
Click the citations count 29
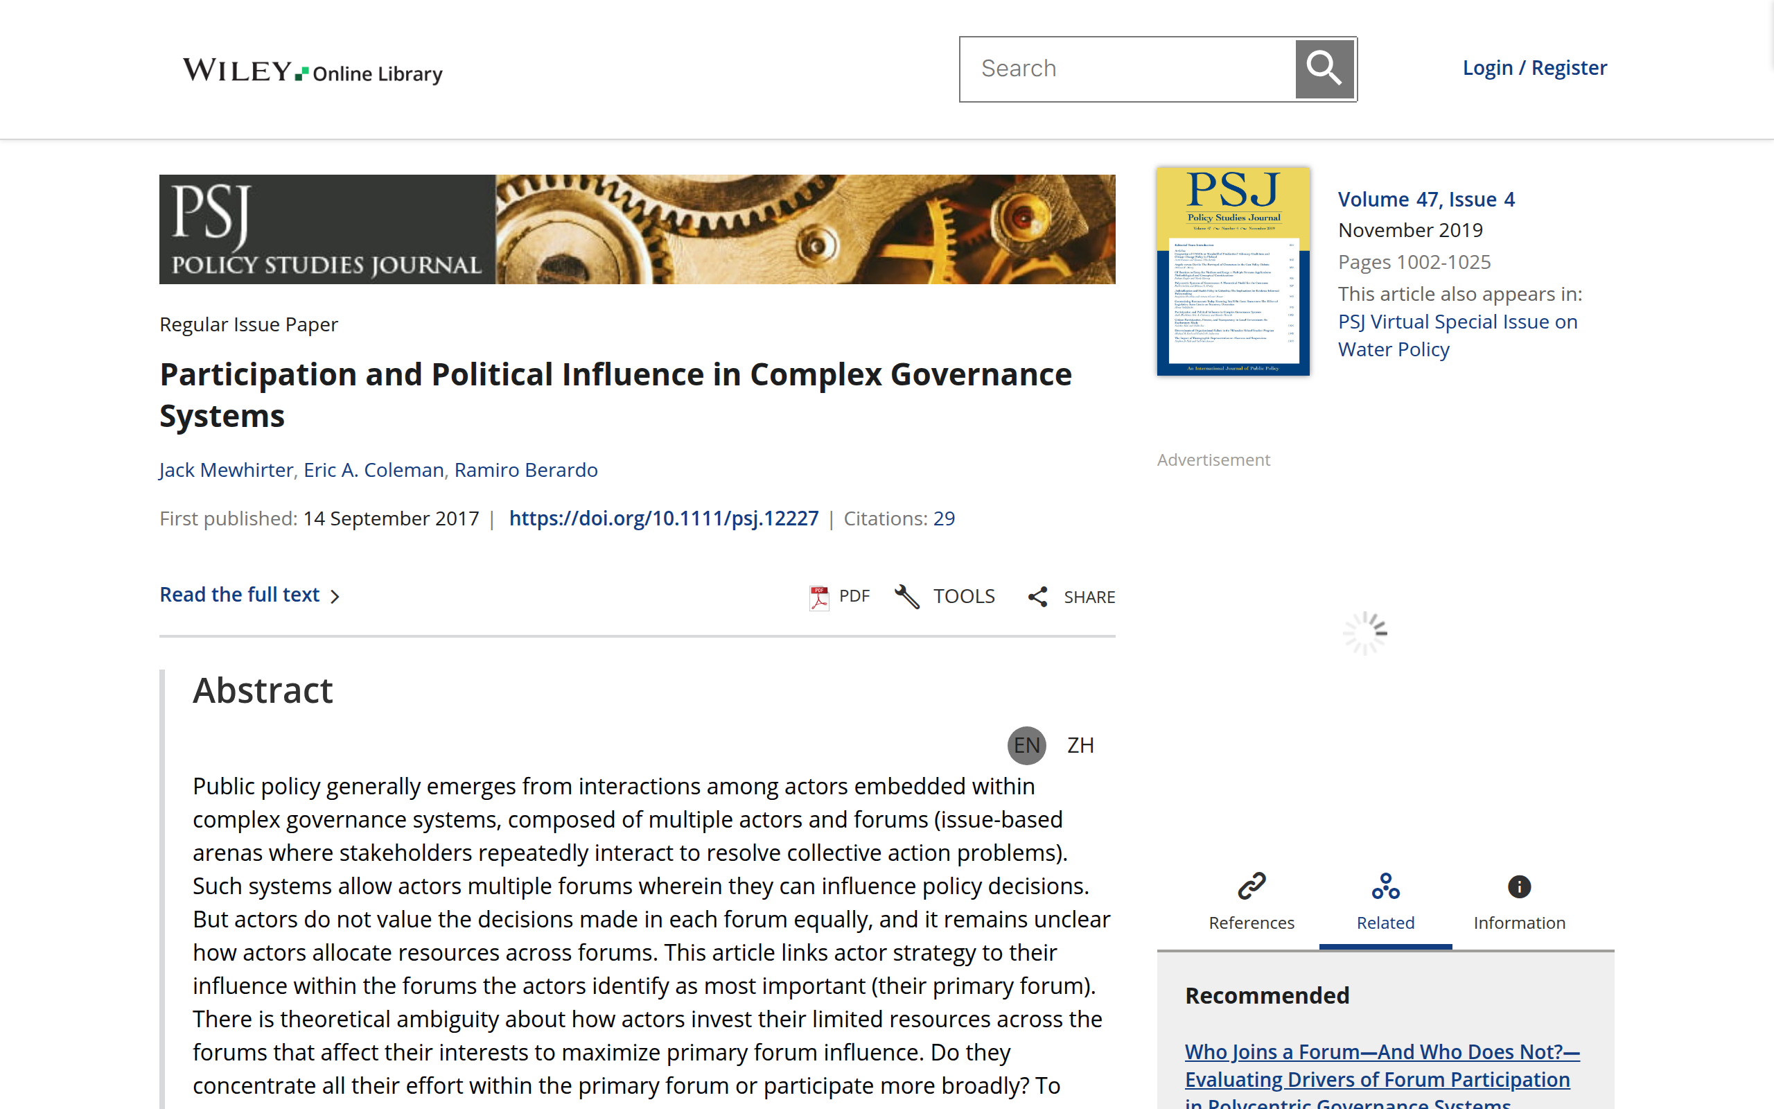(x=945, y=518)
